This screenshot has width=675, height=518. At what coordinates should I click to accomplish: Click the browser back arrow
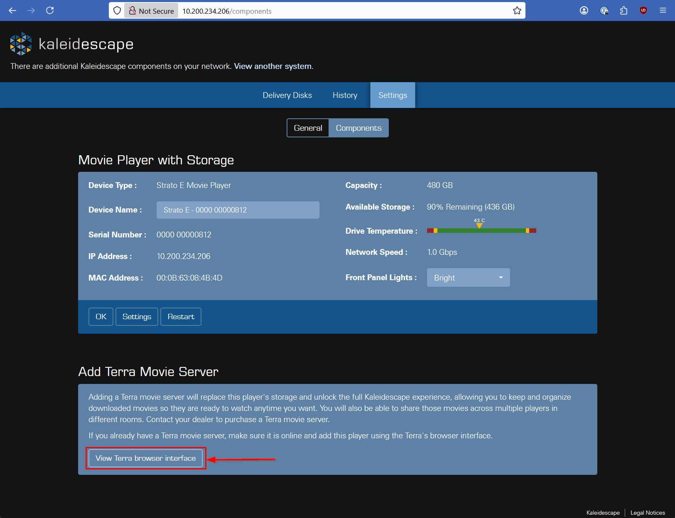[x=12, y=11]
